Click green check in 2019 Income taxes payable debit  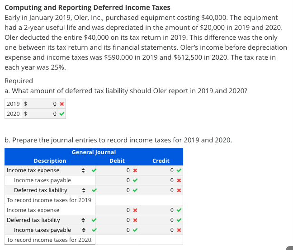click(x=135, y=180)
